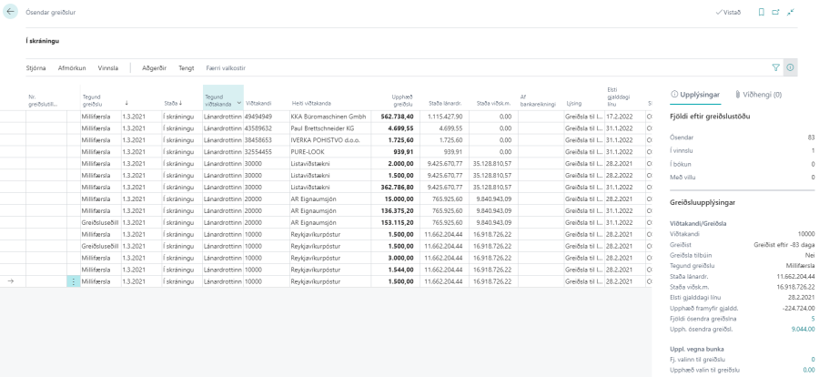Click the collapse page arrows icon
This screenshot has height=377, width=819.
pos(790,11)
